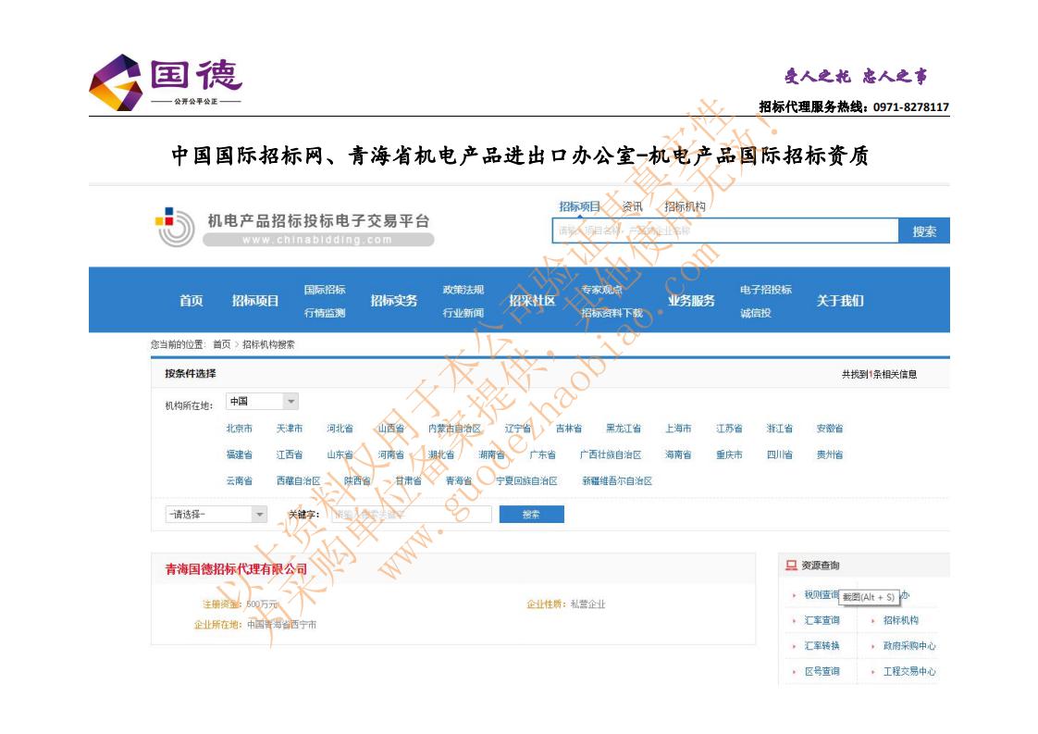Open the 关于我们 navigation item
Image resolution: width=1038 pixels, height=734 pixels.
click(840, 299)
